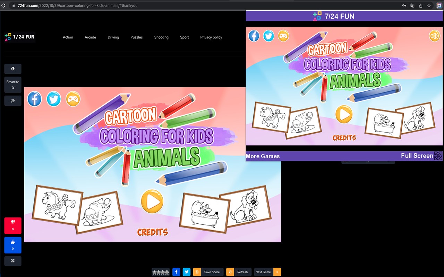Click the Twitter icon in the popup game

click(x=268, y=36)
